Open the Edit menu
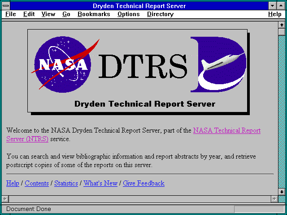This screenshot has width=287, height=215. click(x=29, y=14)
